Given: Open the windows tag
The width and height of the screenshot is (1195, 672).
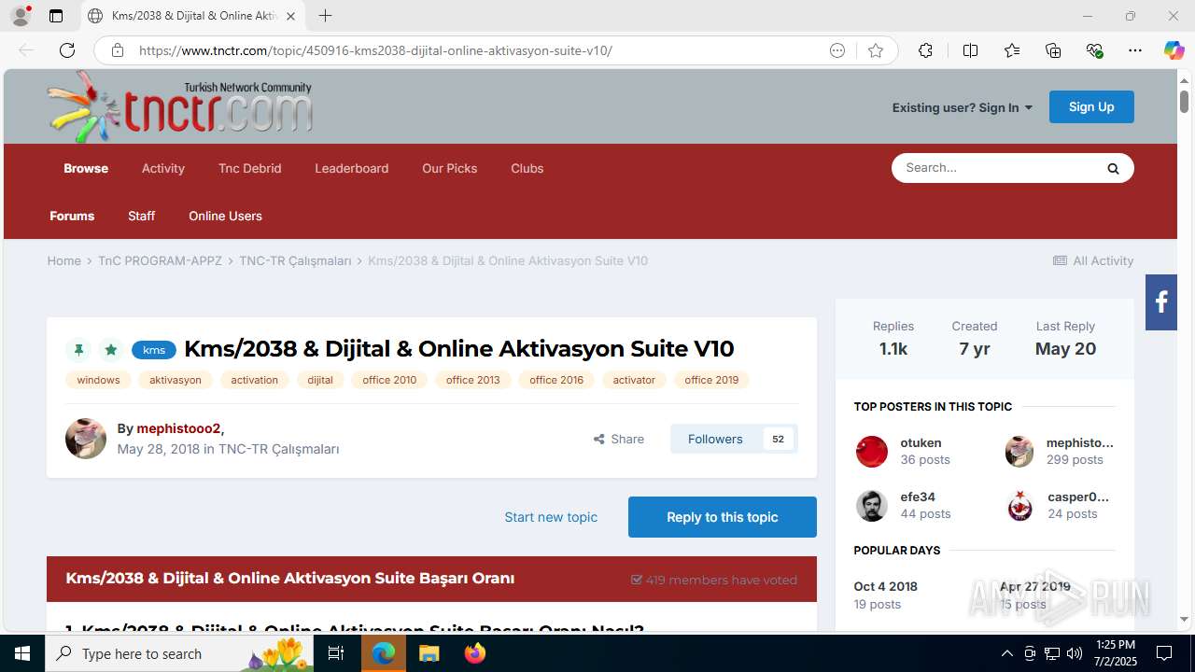Looking at the screenshot, I should coord(98,380).
